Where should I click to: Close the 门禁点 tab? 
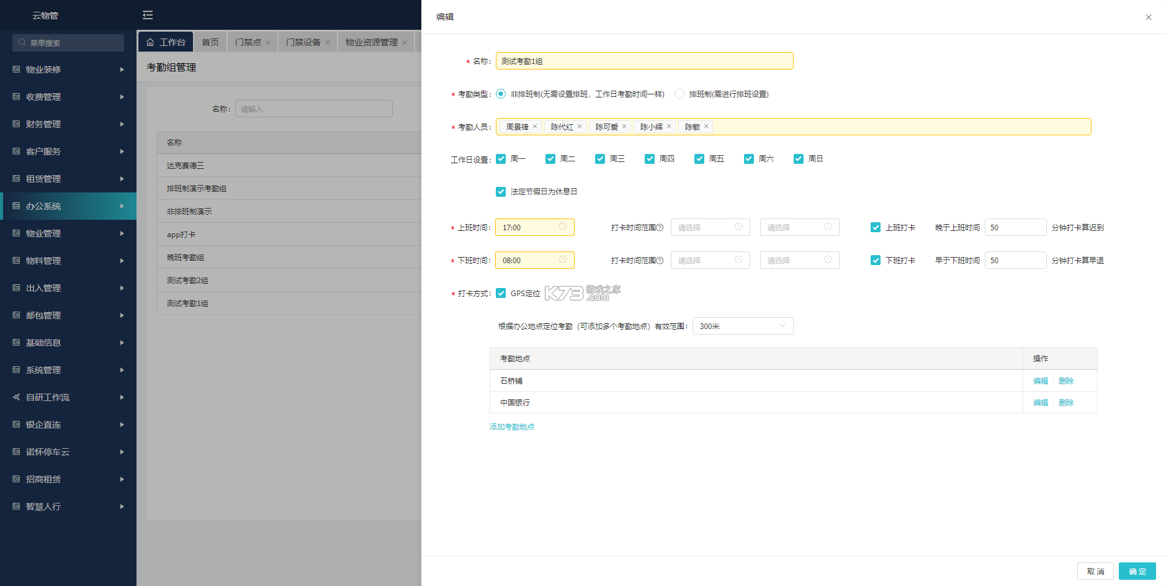(x=268, y=43)
